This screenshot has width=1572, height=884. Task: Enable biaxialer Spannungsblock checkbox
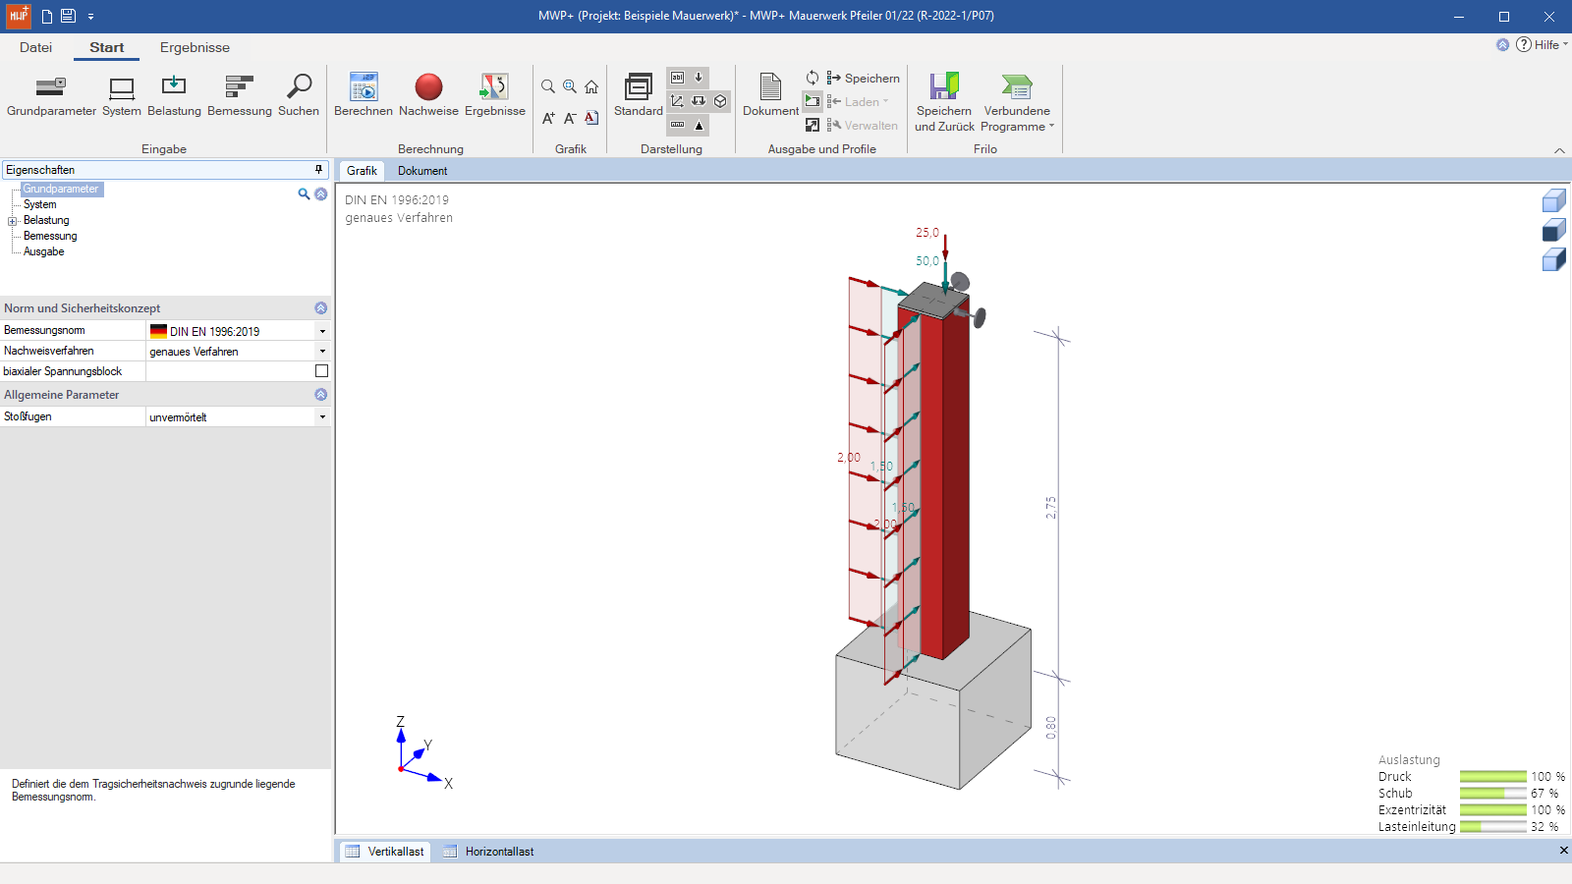(x=321, y=371)
